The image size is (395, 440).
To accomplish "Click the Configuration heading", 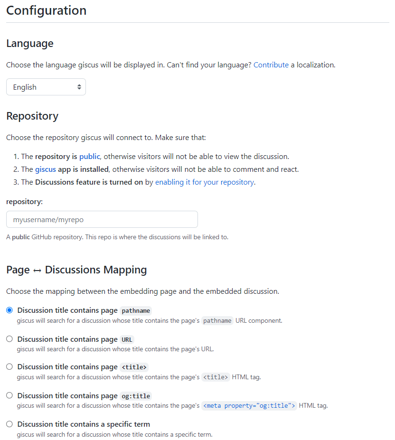I will tap(47, 10).
